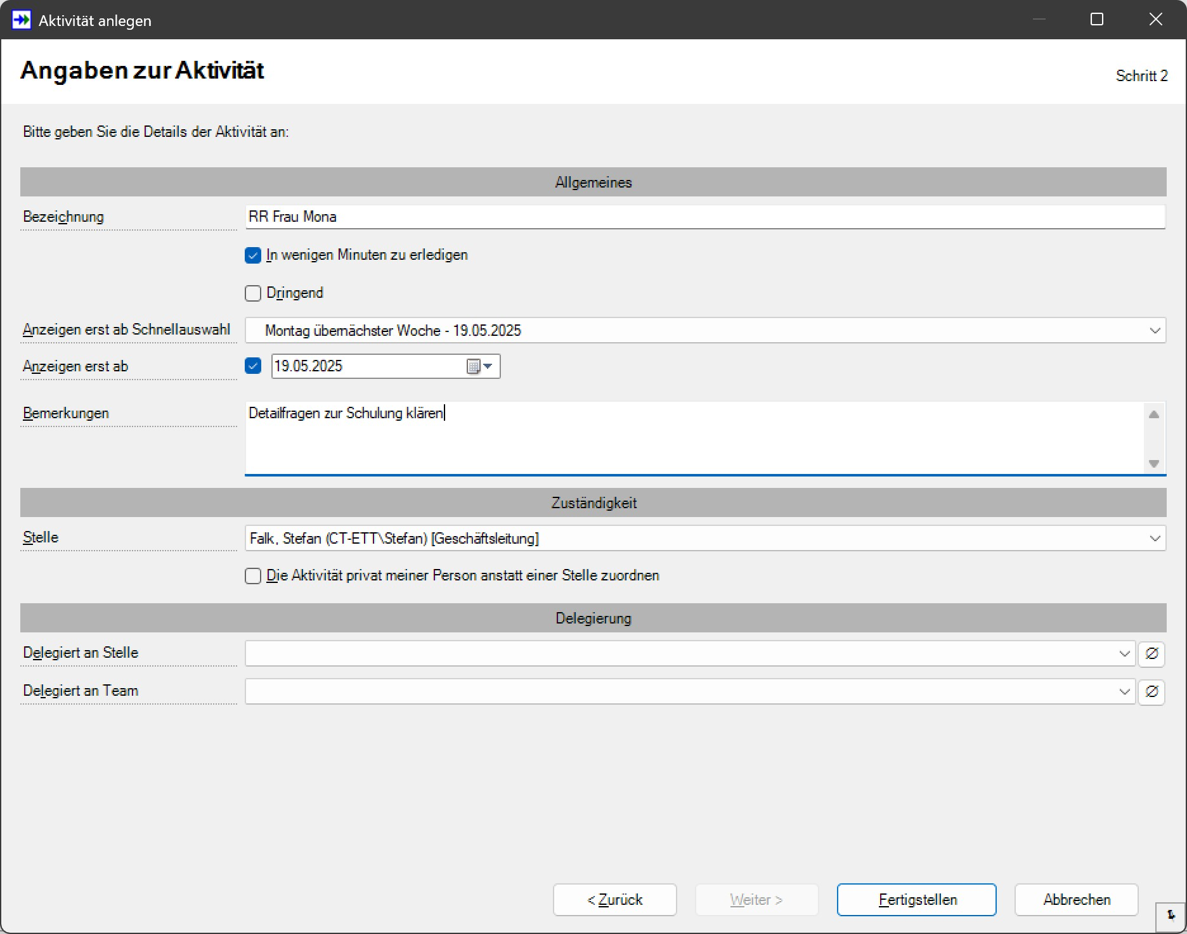Screen dimensions: 1187x934
Task: Go back with the Zurück button
Action: tap(614, 900)
